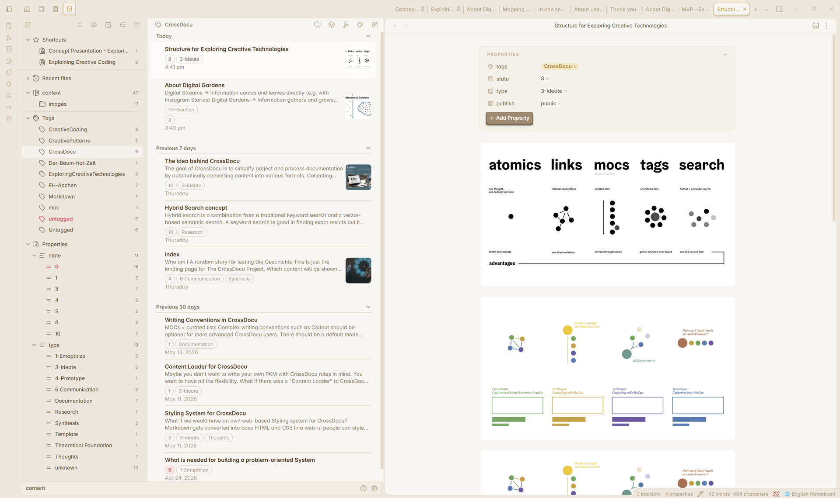Viewport: 840px width, 498px height.
Task: Switch to the Thank you tab
Action: click(x=623, y=9)
